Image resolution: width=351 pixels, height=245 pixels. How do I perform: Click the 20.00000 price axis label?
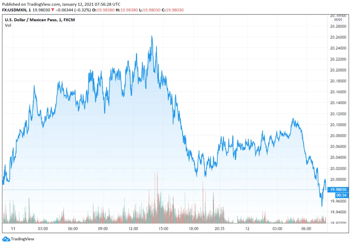pos(338,179)
